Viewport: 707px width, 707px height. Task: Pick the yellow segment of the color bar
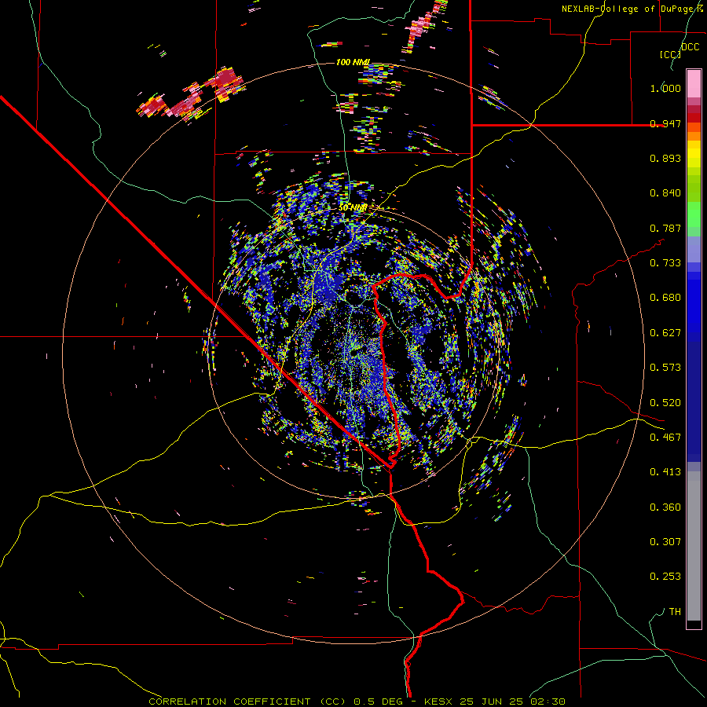pyautogui.click(x=694, y=154)
